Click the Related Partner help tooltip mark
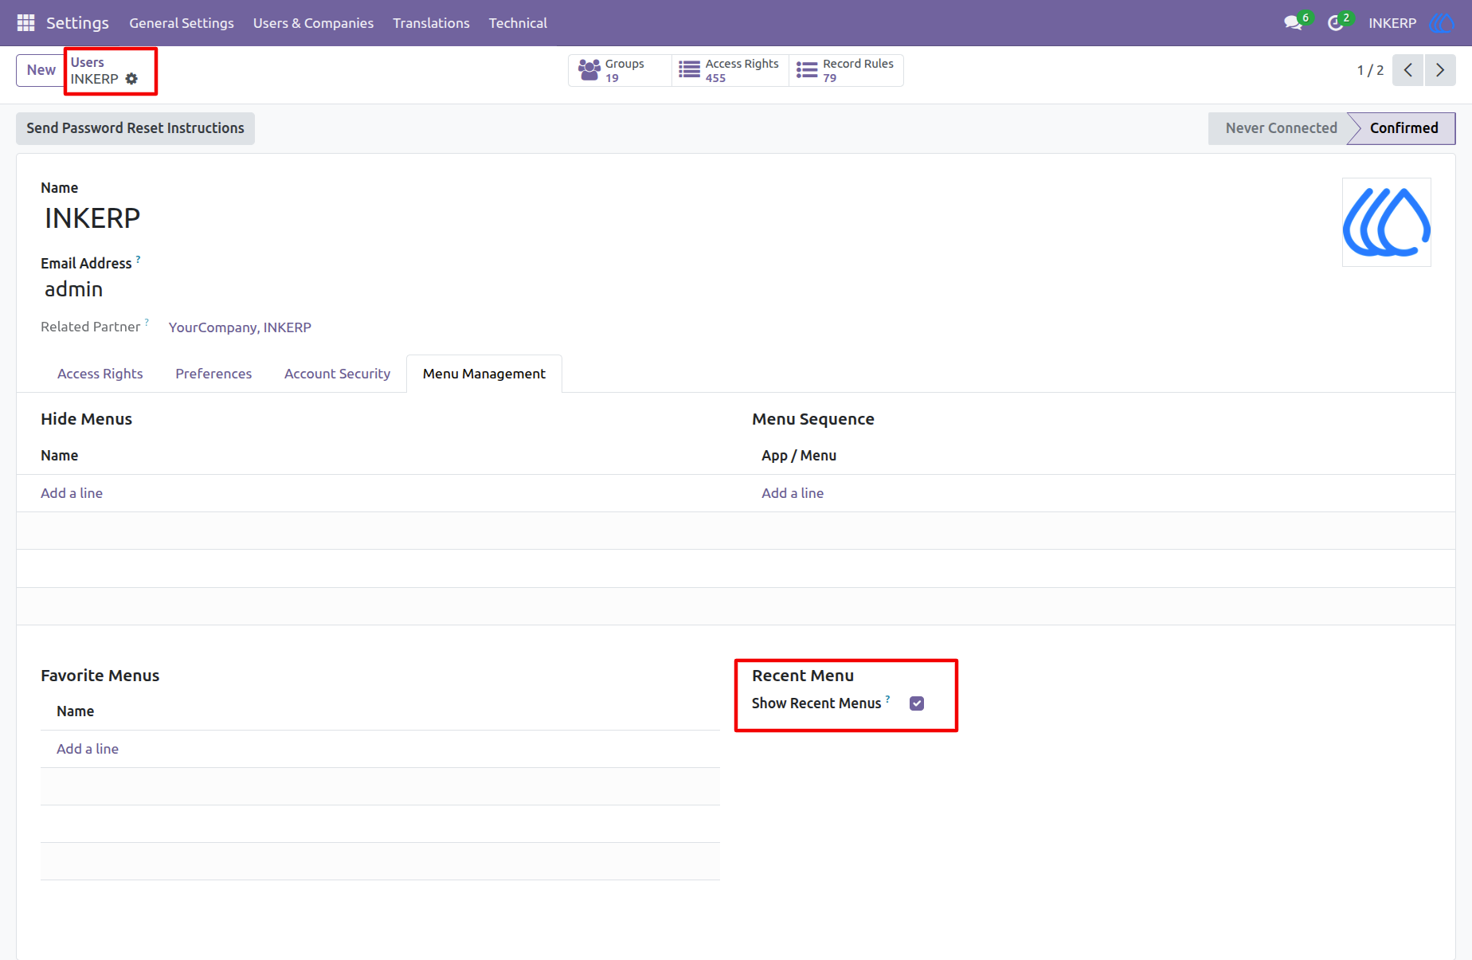 (x=147, y=322)
